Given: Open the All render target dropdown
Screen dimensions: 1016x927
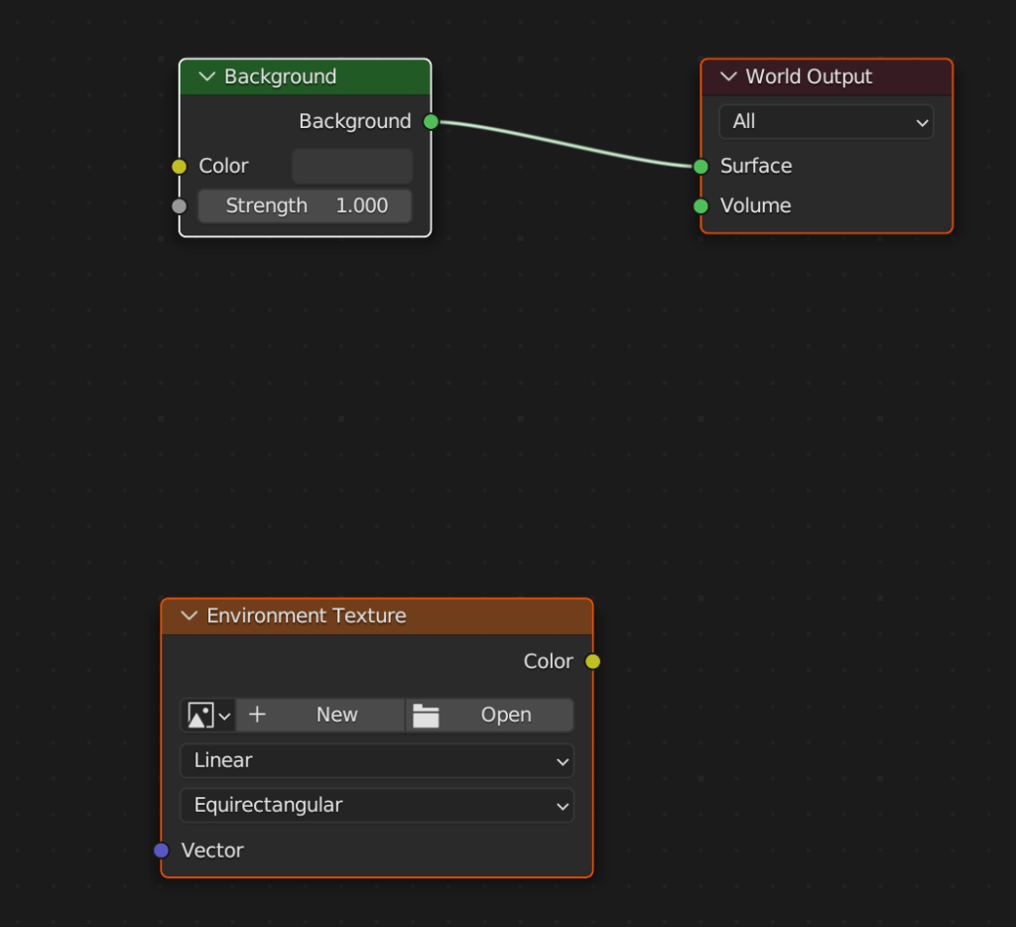Looking at the screenshot, I should pyautogui.click(x=825, y=121).
